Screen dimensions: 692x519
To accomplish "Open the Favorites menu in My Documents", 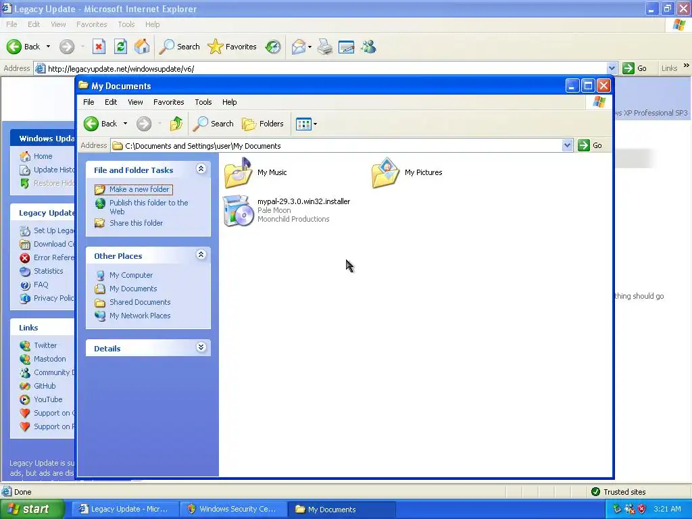I will (168, 102).
